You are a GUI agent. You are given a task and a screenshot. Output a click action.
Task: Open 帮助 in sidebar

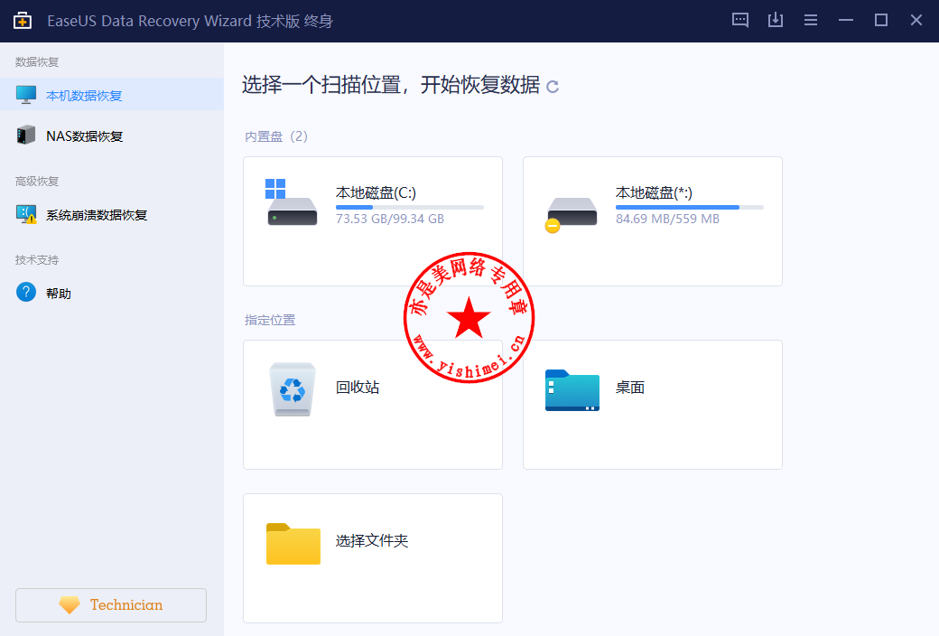[x=112, y=293]
